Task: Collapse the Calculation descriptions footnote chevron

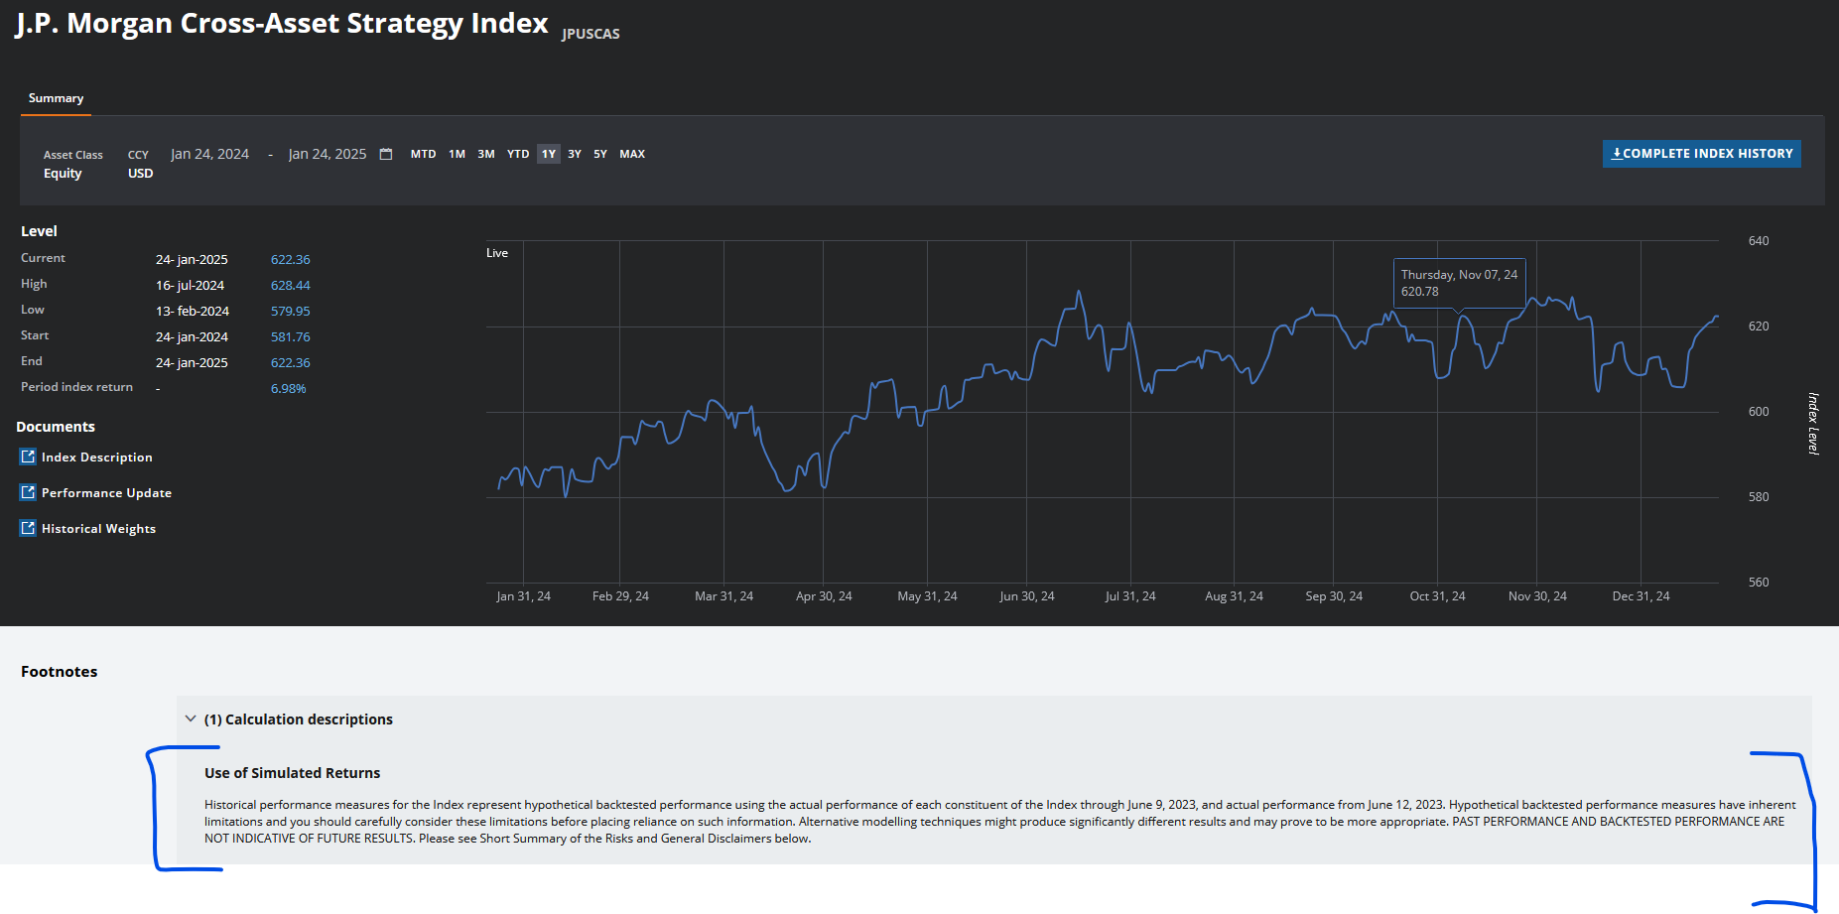Action: (x=191, y=718)
